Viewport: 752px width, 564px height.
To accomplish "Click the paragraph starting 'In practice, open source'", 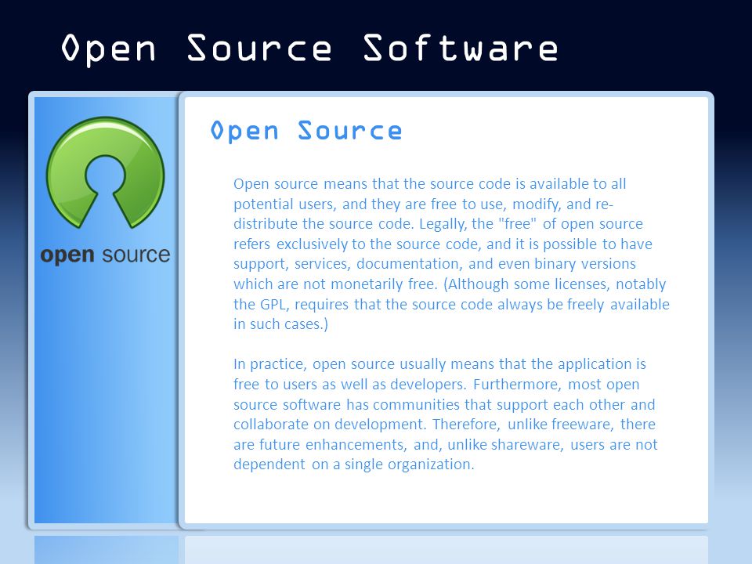I will pyautogui.click(x=445, y=414).
